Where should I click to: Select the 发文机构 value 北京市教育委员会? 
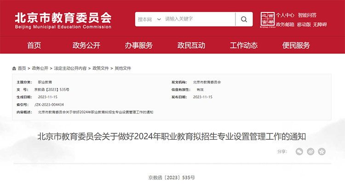[x=207, y=82]
